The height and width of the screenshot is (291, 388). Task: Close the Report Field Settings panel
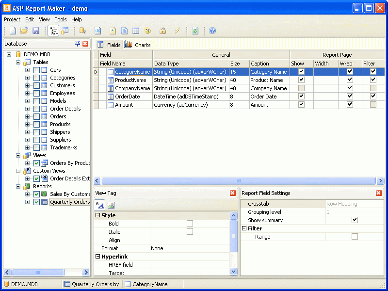pos(379,193)
